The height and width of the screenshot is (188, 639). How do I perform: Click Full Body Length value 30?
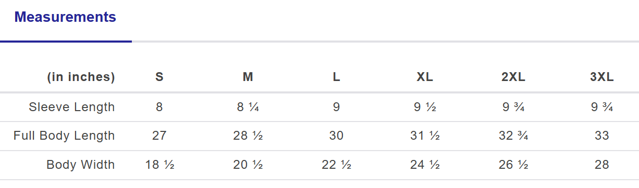[x=337, y=136]
